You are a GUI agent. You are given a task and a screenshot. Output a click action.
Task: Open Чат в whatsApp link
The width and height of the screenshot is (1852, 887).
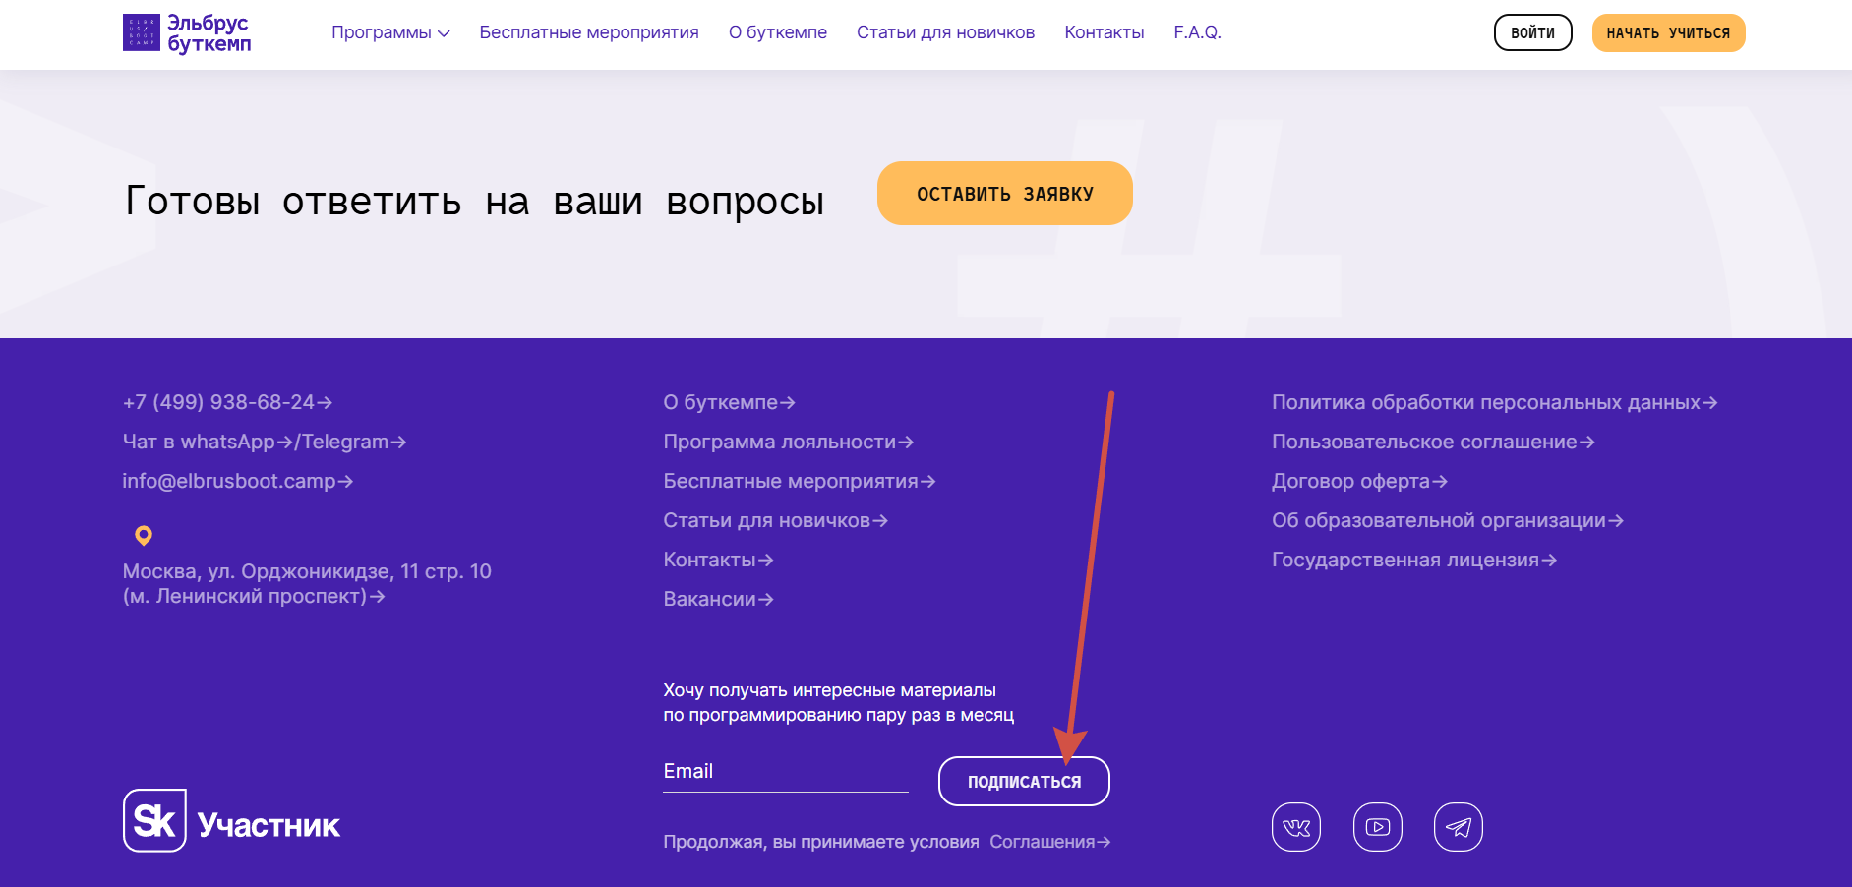point(208,442)
